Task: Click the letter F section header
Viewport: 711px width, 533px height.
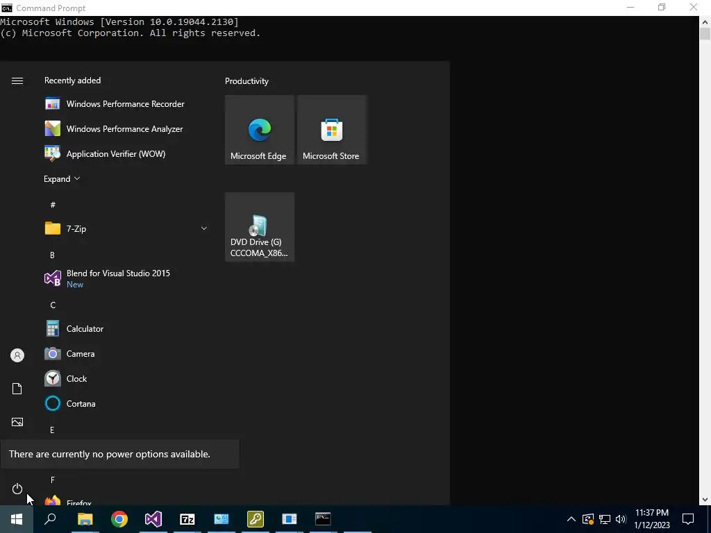Action: tap(53, 480)
